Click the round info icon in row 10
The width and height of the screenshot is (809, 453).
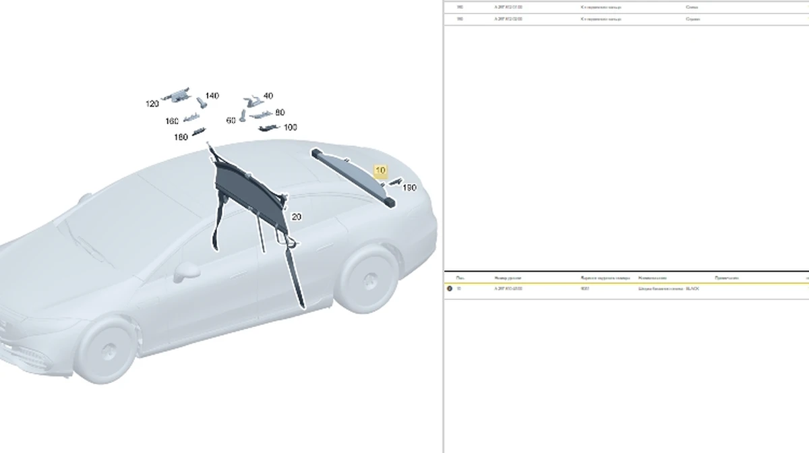pyautogui.click(x=450, y=289)
